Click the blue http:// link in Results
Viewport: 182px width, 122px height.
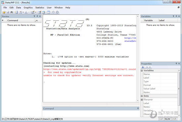point(130,38)
